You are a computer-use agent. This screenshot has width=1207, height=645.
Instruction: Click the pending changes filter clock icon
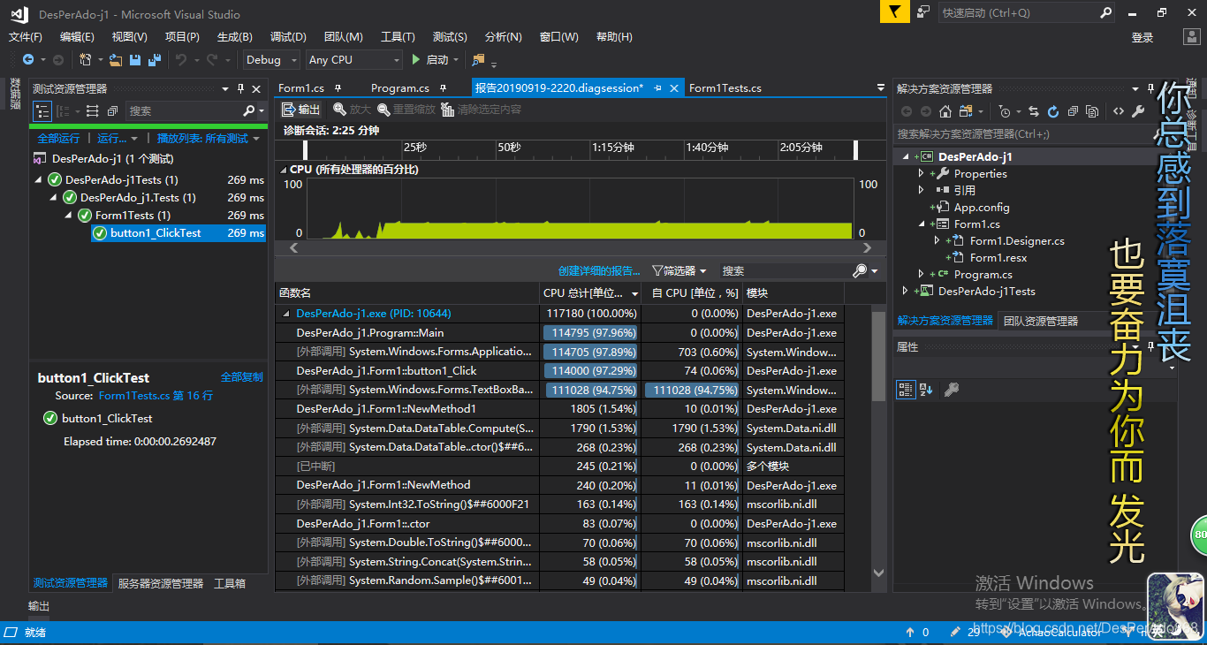click(x=1005, y=111)
